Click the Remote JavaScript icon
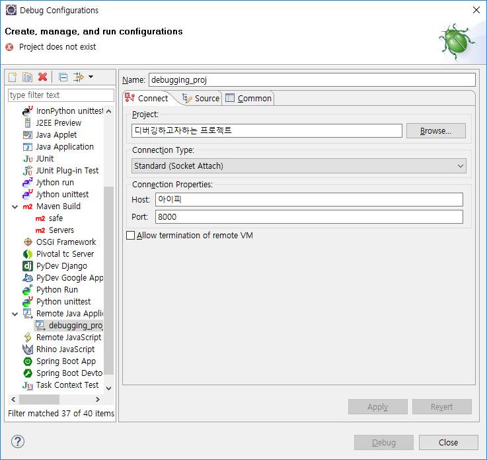 coord(28,338)
